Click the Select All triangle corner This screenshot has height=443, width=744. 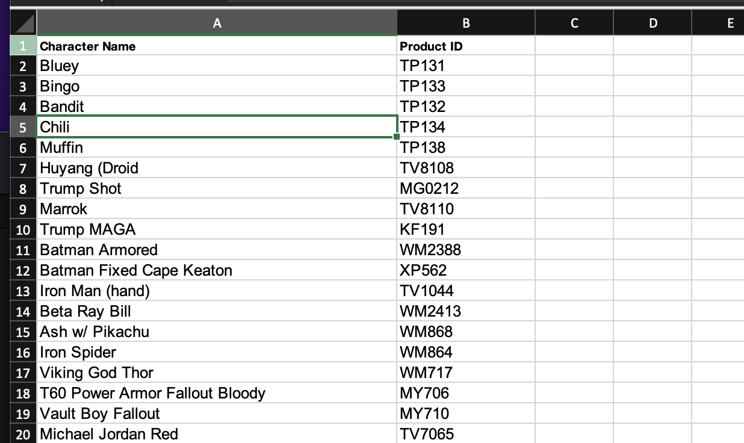[22, 22]
